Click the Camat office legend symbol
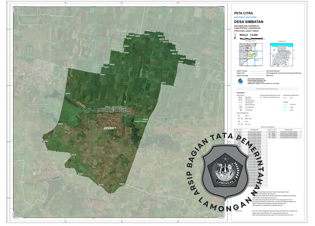 pyautogui.click(x=239, y=122)
